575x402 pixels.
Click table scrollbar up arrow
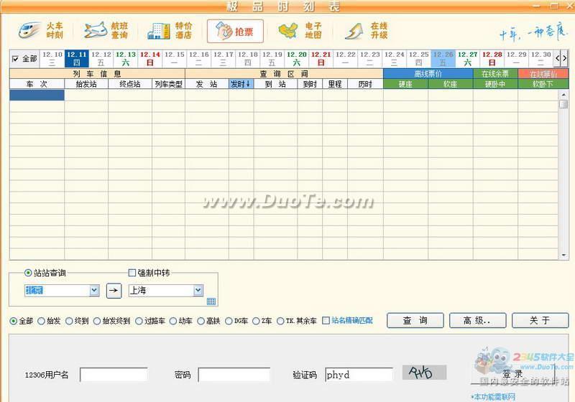click(x=563, y=95)
